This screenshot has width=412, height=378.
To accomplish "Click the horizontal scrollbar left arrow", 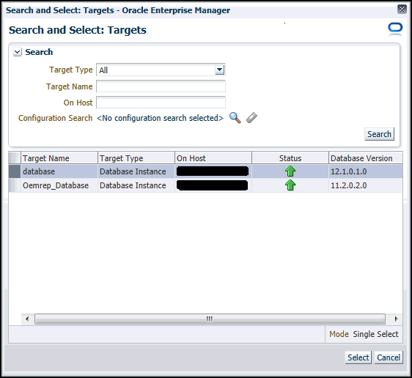I will 27,319.
